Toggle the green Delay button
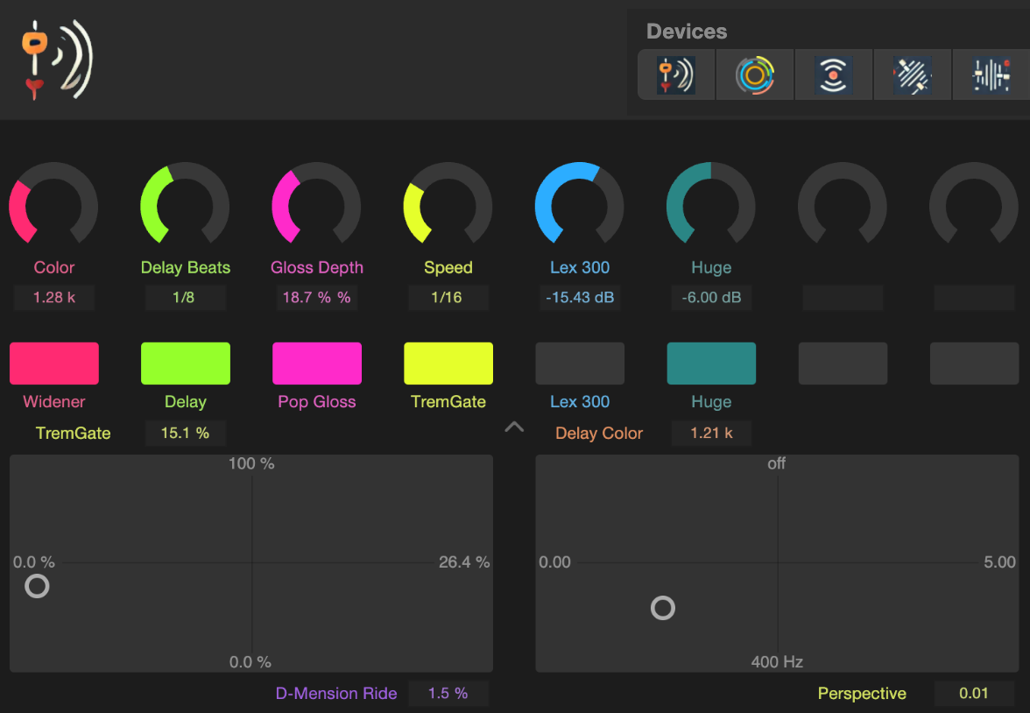Screen dimensions: 1030x713 (x=186, y=364)
